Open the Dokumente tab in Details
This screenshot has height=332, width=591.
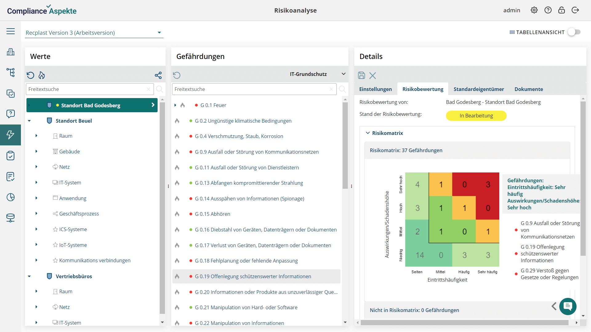point(529,89)
